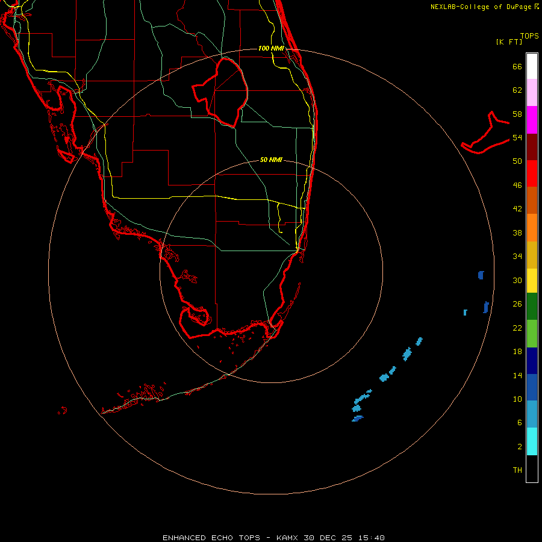Click the 100 NMI range ring label
542x542 pixels.
click(x=271, y=48)
